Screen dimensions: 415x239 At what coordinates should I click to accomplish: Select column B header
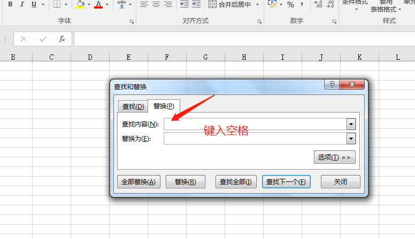coord(13,57)
